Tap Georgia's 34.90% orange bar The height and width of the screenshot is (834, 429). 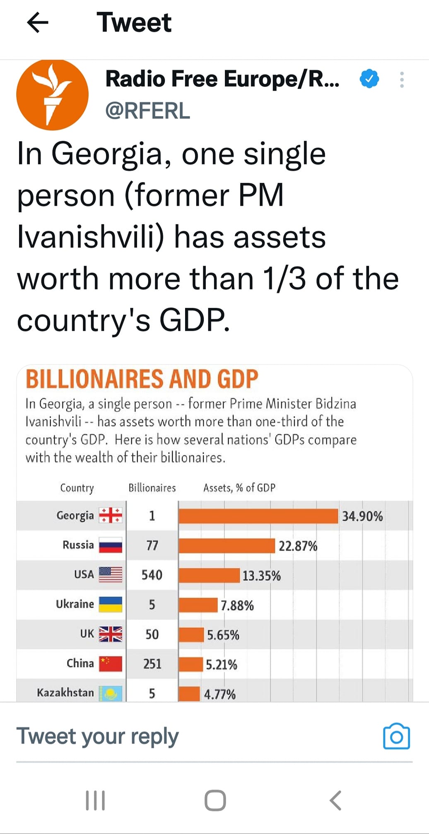click(258, 516)
